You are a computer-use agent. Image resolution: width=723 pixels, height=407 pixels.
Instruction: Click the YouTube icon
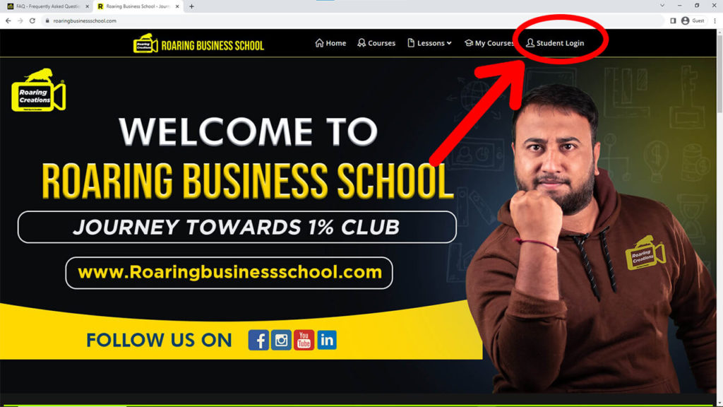[304, 340]
